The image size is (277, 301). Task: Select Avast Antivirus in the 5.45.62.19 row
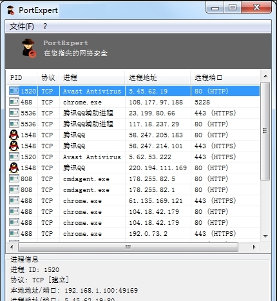[92, 91]
